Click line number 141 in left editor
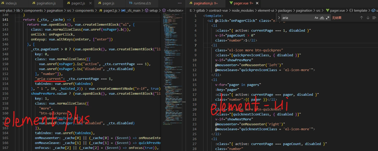Image resolution: width=378 pixels, height=151 pixels. pyautogui.click(x=6, y=20)
